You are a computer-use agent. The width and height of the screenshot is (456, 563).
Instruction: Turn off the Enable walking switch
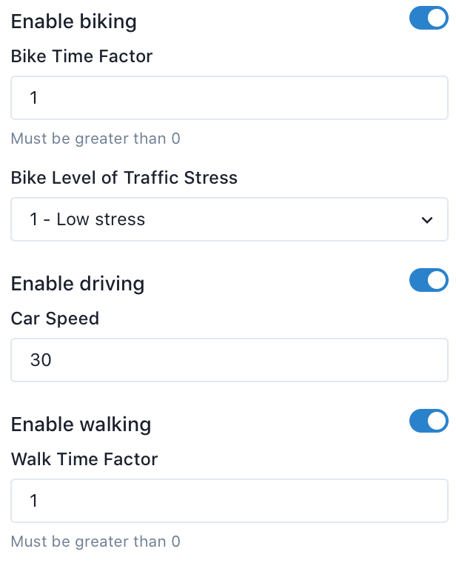(x=429, y=421)
